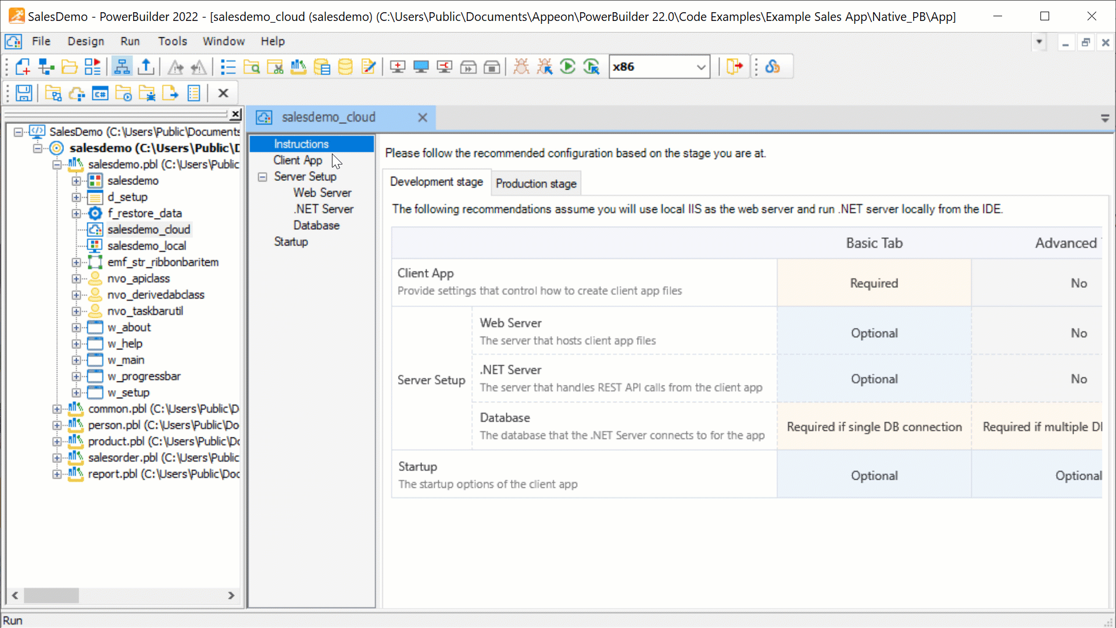Screen dimensions: 1116x628
Task: Select Web Server in the navigation list
Action: pyautogui.click(x=322, y=193)
